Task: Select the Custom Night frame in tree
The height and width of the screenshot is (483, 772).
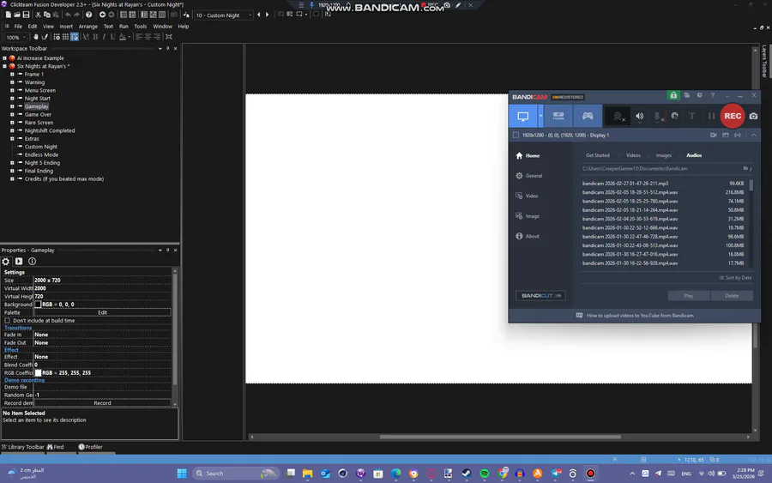Action: click(41, 147)
